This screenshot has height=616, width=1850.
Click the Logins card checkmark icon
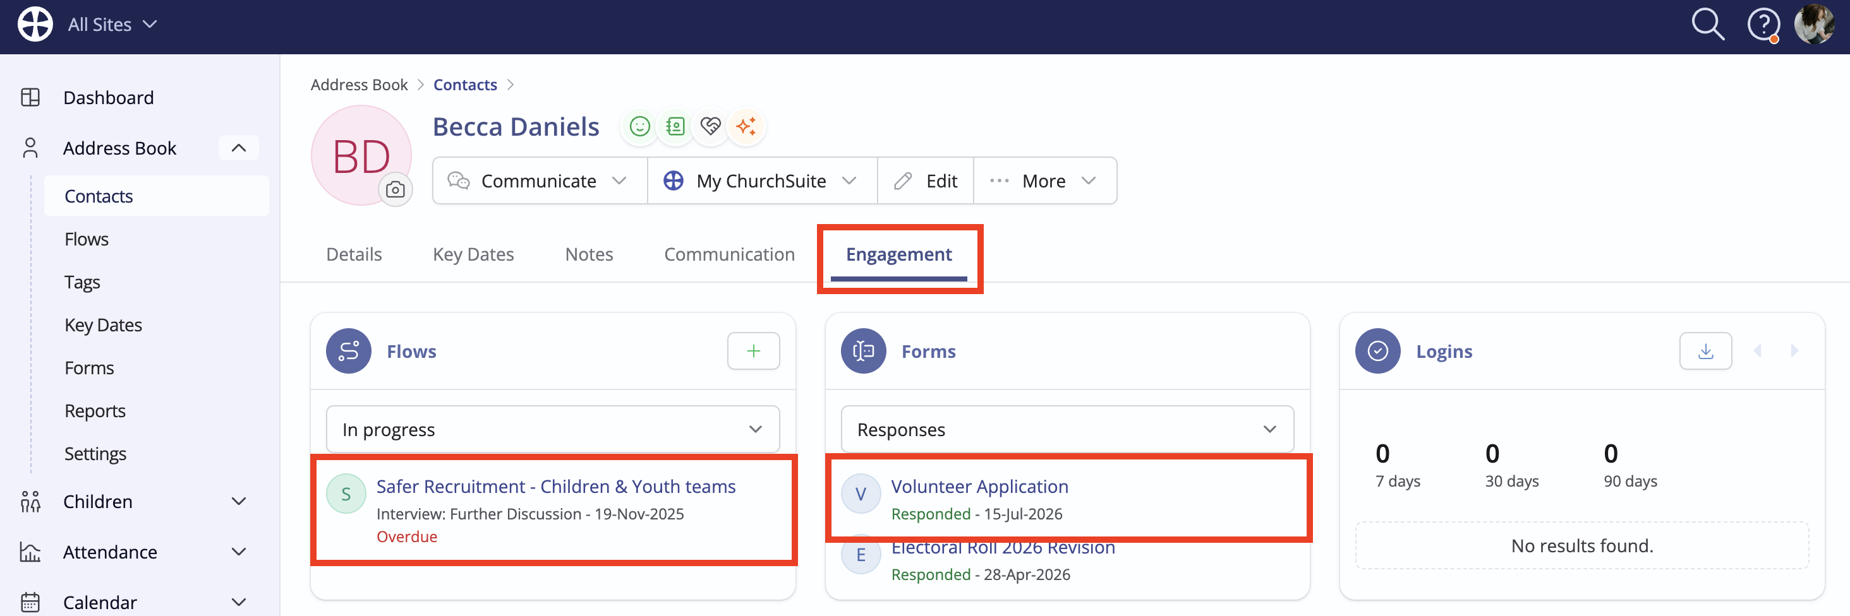point(1377,351)
